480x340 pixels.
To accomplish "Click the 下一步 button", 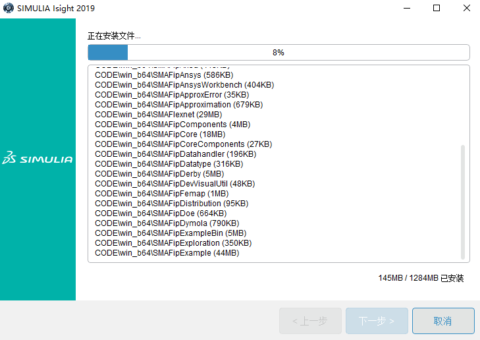I will (377, 321).
